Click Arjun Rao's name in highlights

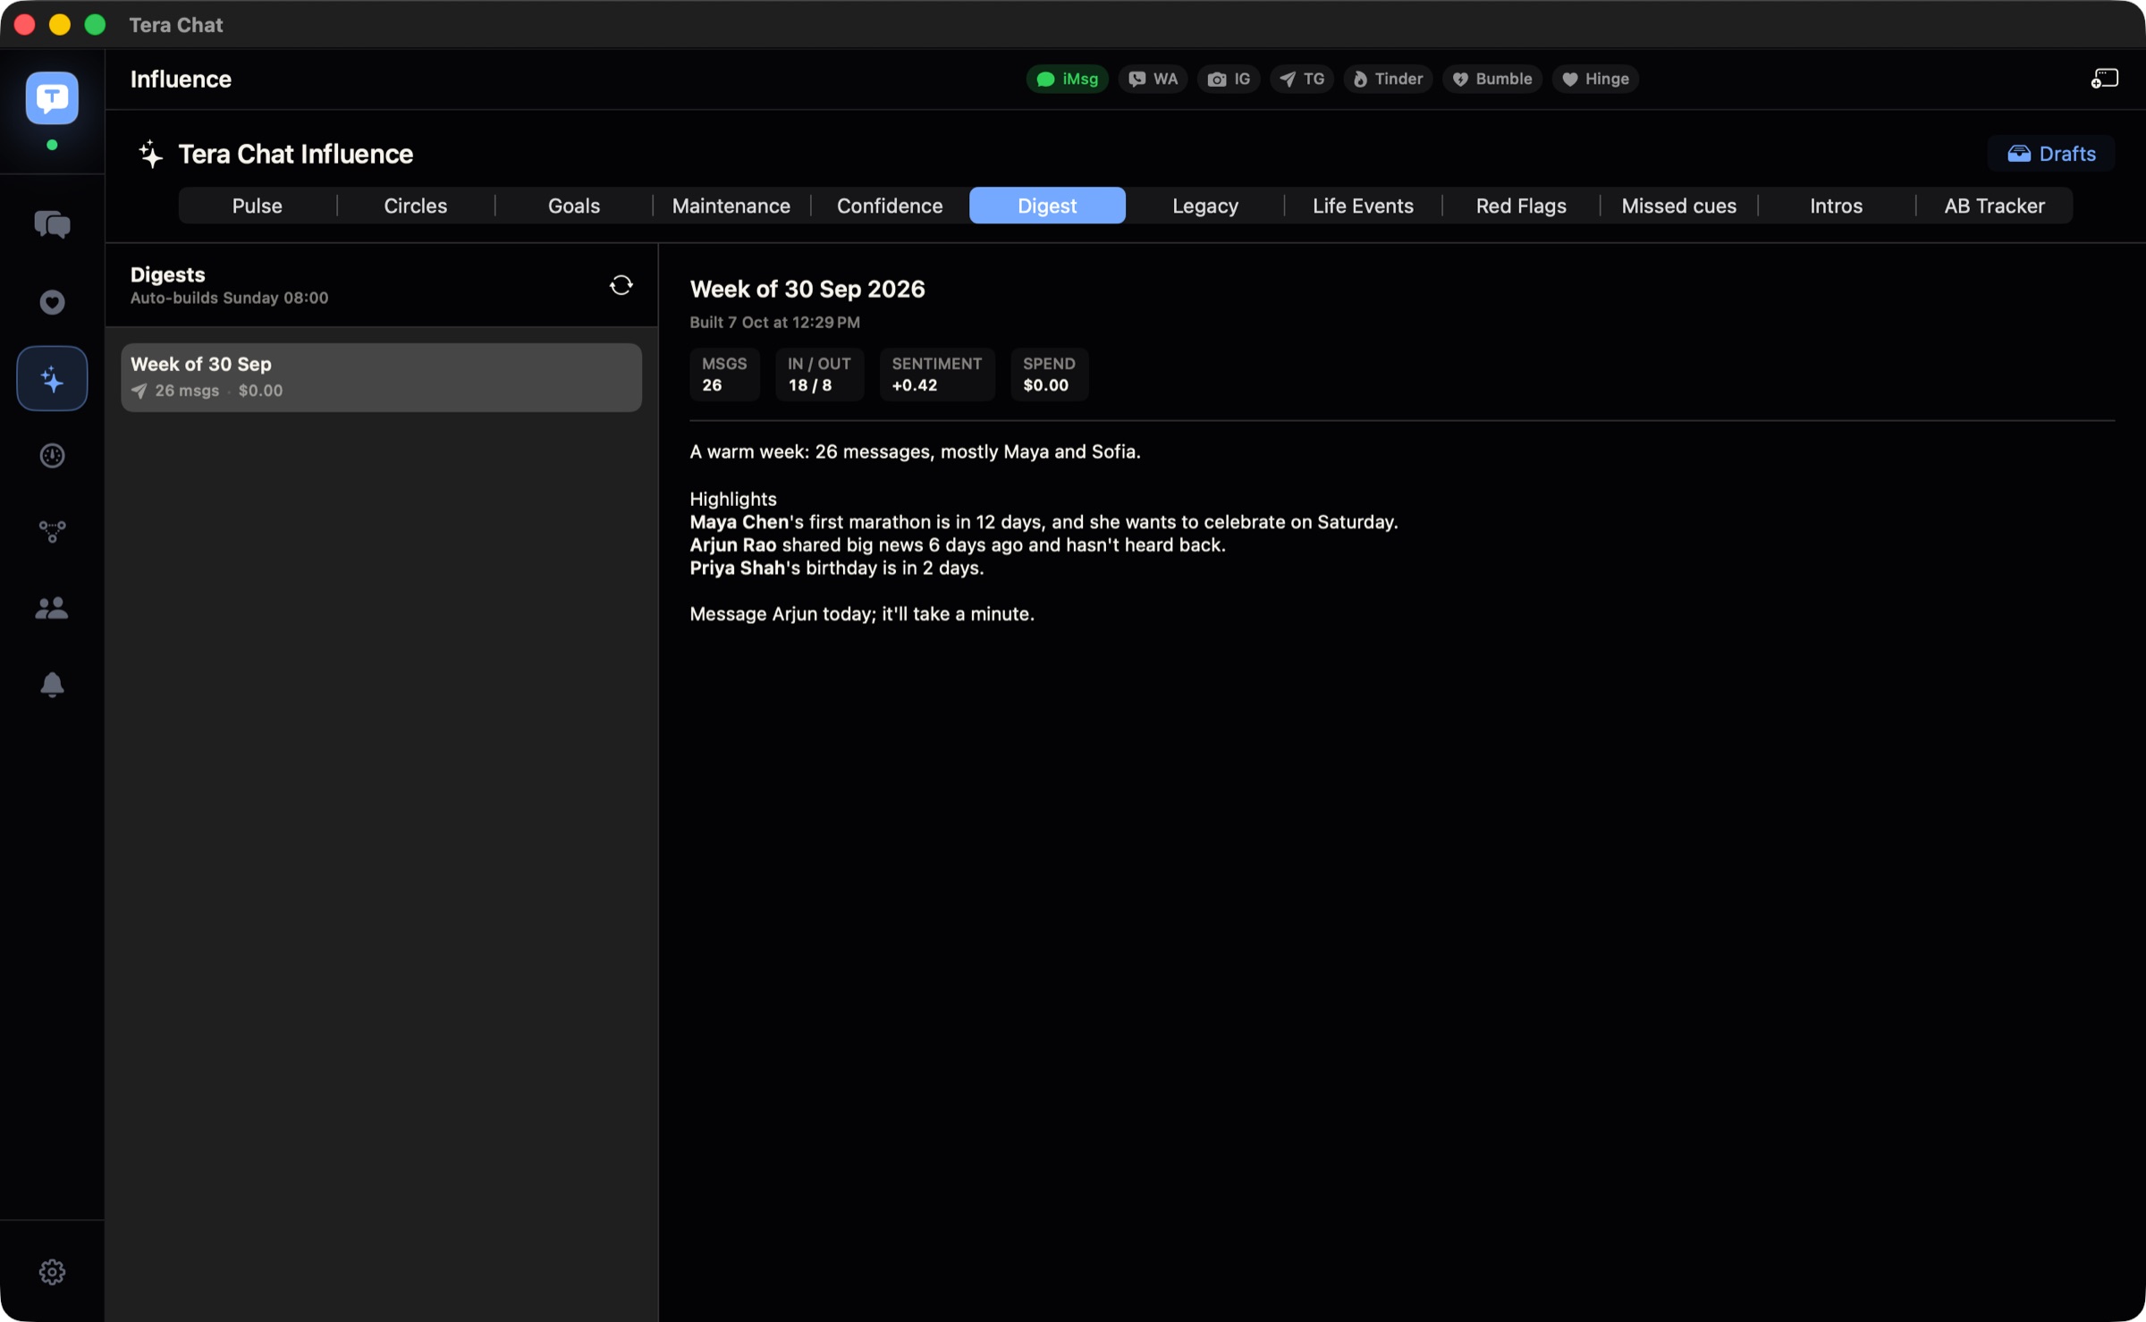pos(733,545)
